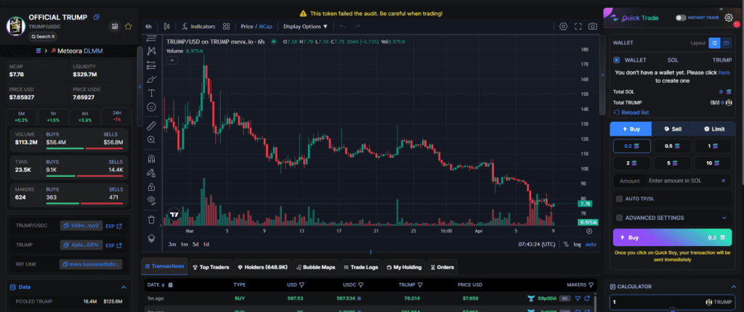Add token to favorites with star icon

[x=128, y=27]
